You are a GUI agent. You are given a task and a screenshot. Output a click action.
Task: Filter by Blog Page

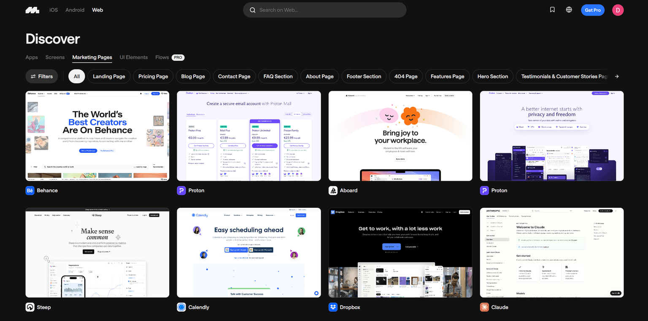click(193, 76)
